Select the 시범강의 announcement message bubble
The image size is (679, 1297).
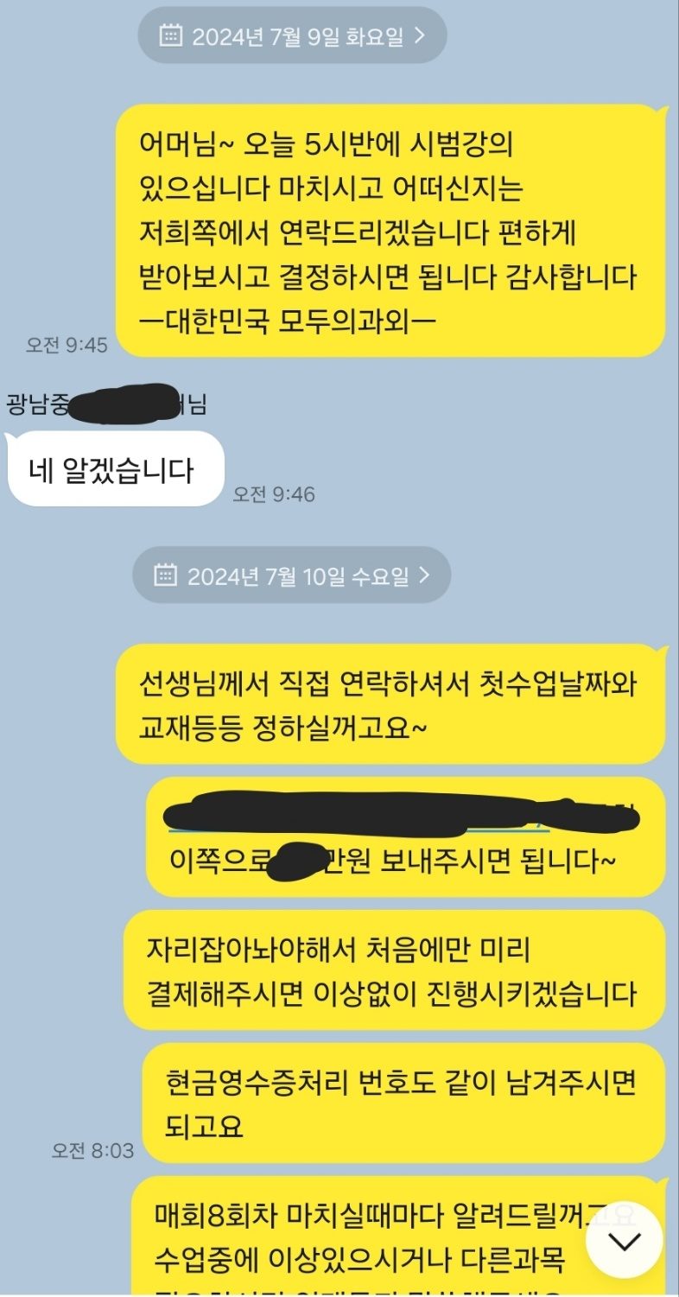391,231
